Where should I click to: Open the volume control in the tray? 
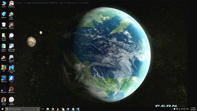click(182, 109)
